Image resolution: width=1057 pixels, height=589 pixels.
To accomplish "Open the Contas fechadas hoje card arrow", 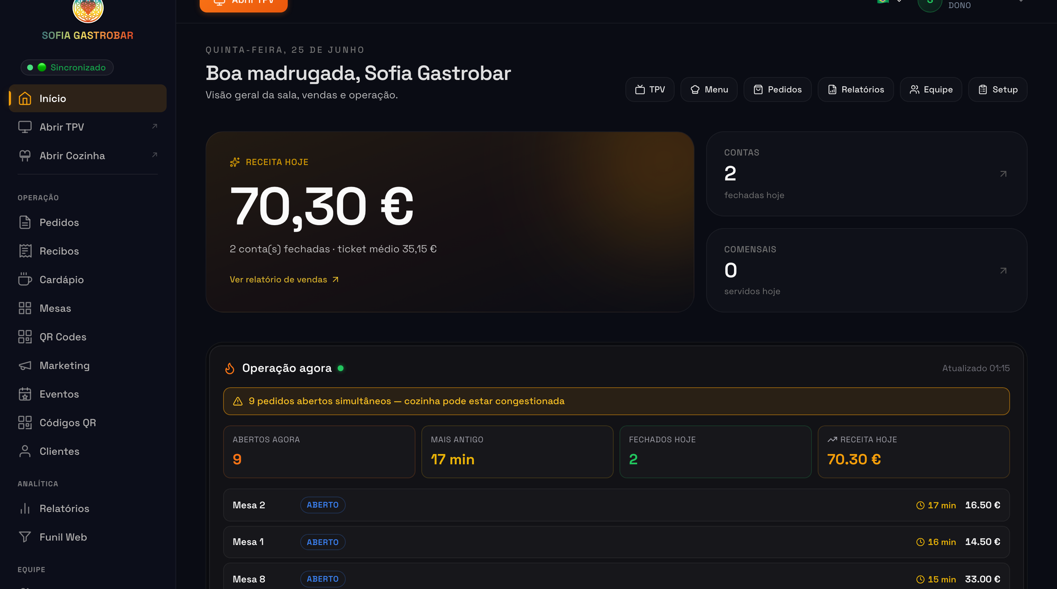I will tap(1003, 174).
